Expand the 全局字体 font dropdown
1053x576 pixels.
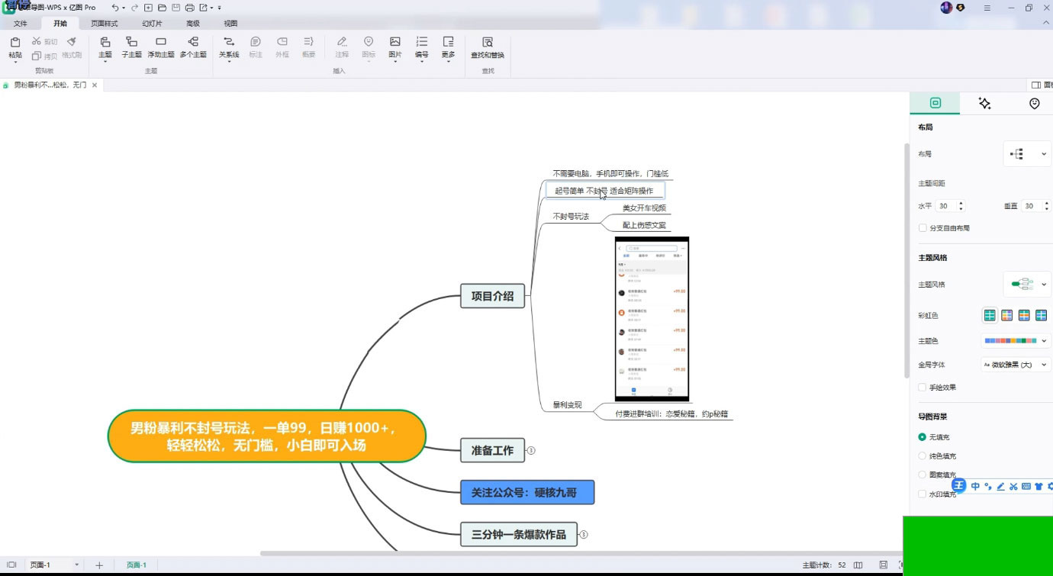pyautogui.click(x=1016, y=365)
